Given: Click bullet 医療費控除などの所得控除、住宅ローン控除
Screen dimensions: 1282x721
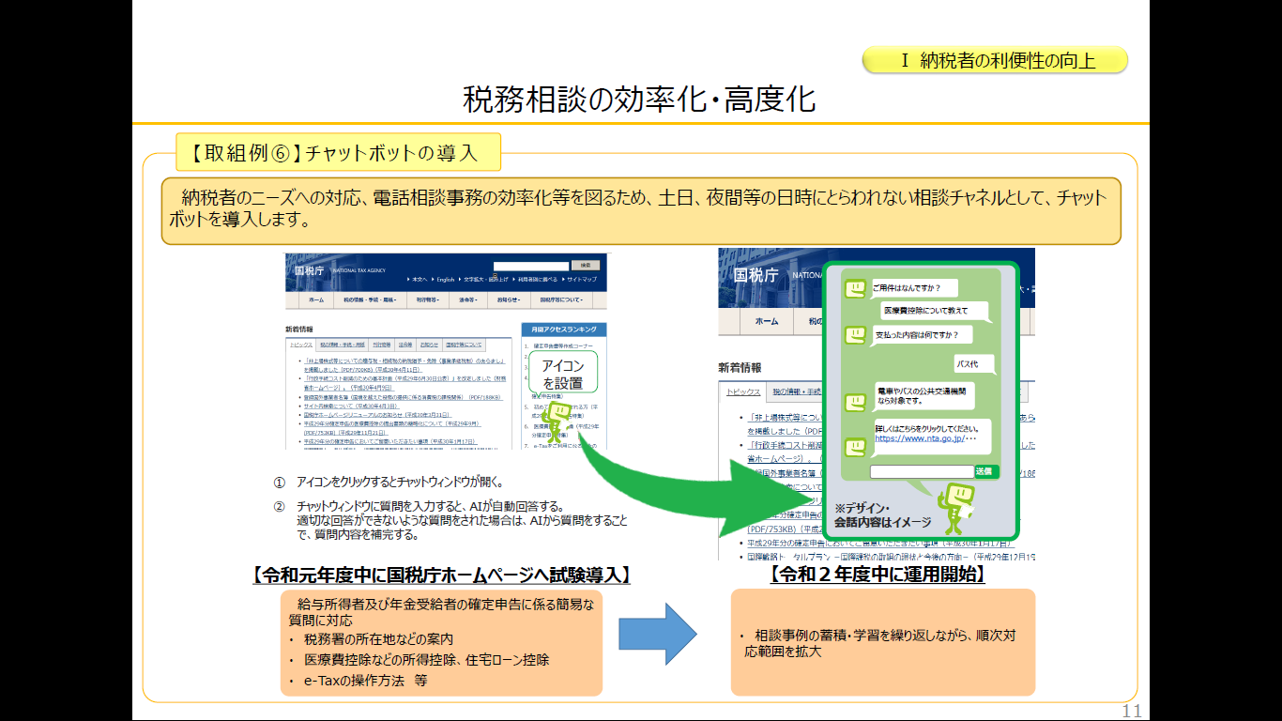Looking at the screenshot, I should click(x=427, y=659).
